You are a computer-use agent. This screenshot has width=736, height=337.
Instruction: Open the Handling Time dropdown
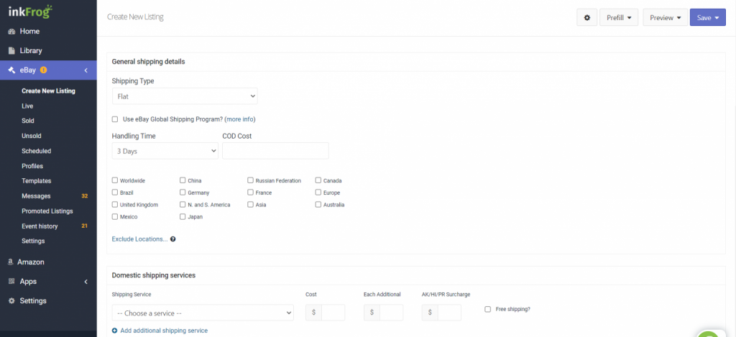pos(165,151)
